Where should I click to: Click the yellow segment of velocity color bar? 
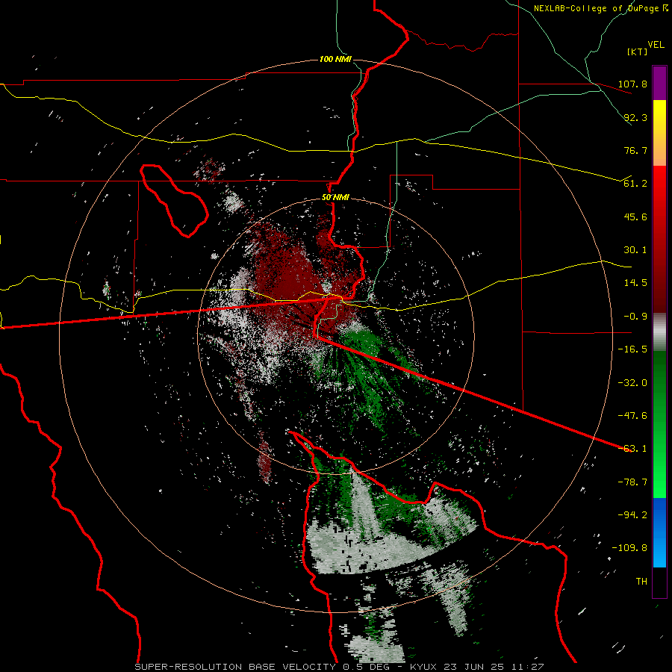tap(659, 116)
